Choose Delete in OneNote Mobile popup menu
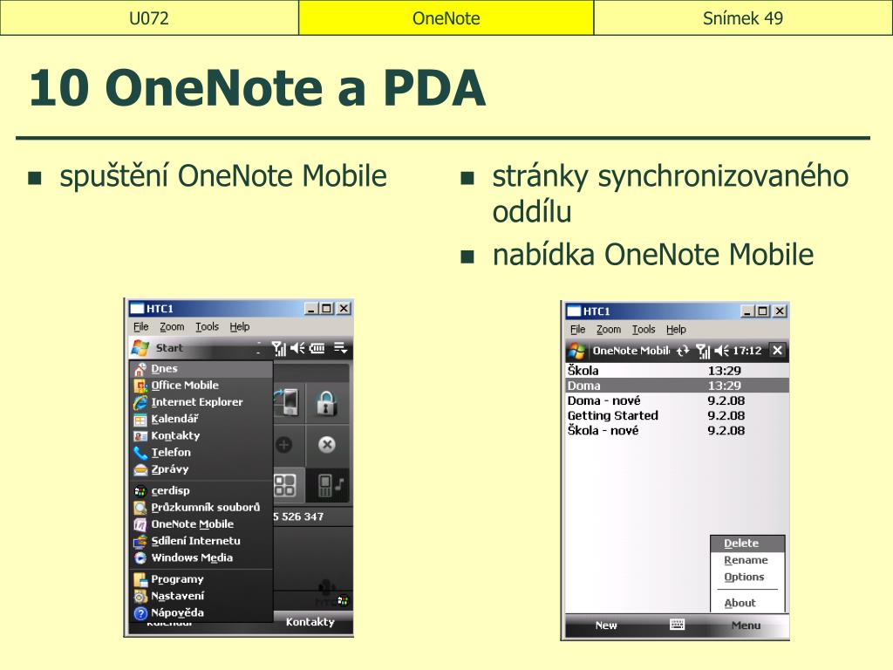Viewport: 893px width, 670px height. (747, 544)
